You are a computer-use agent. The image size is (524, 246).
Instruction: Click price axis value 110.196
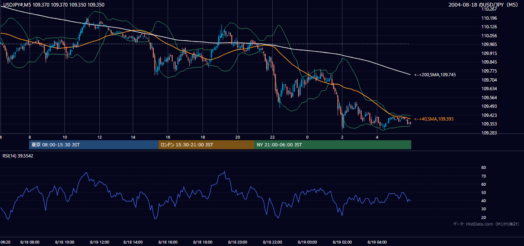[x=490, y=18]
